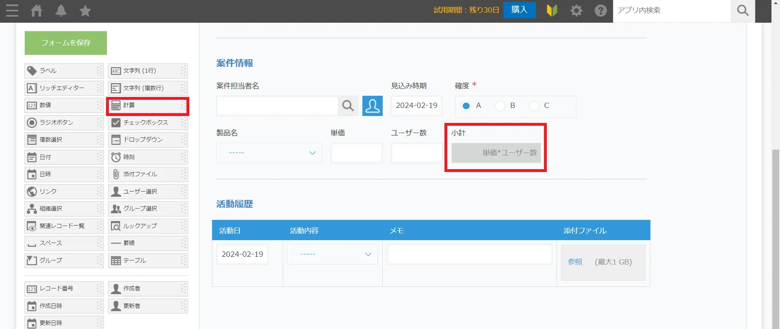
Task: Click the search magnifier in header
Action: tap(743, 11)
